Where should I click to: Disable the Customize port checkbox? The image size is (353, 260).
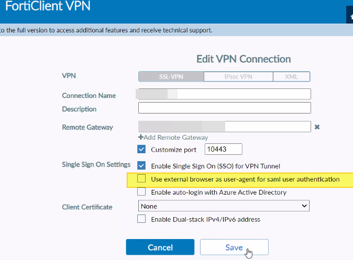click(x=141, y=150)
